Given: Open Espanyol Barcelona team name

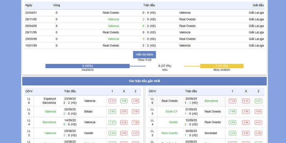Looking at the screenshot, I should 50,101.
